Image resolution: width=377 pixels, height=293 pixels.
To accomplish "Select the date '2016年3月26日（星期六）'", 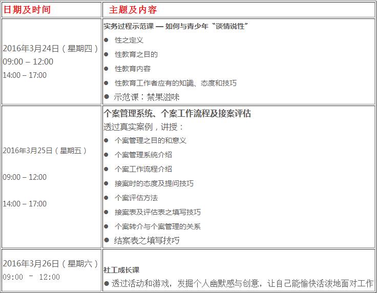I will pos(51,264).
